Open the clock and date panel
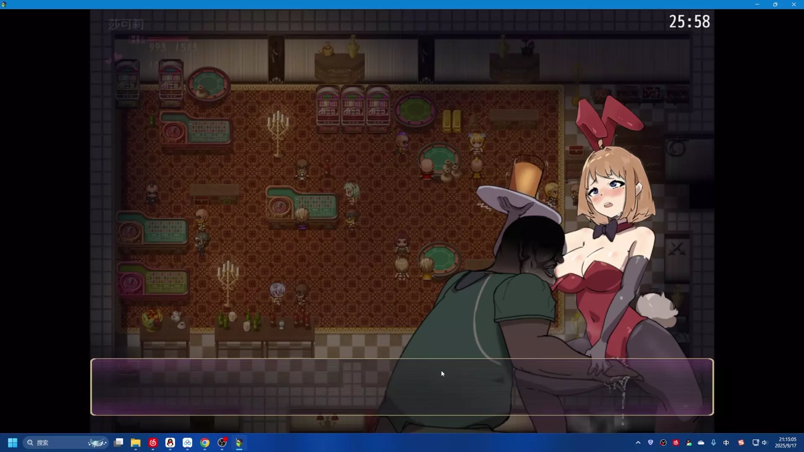804x452 pixels. [x=787, y=442]
